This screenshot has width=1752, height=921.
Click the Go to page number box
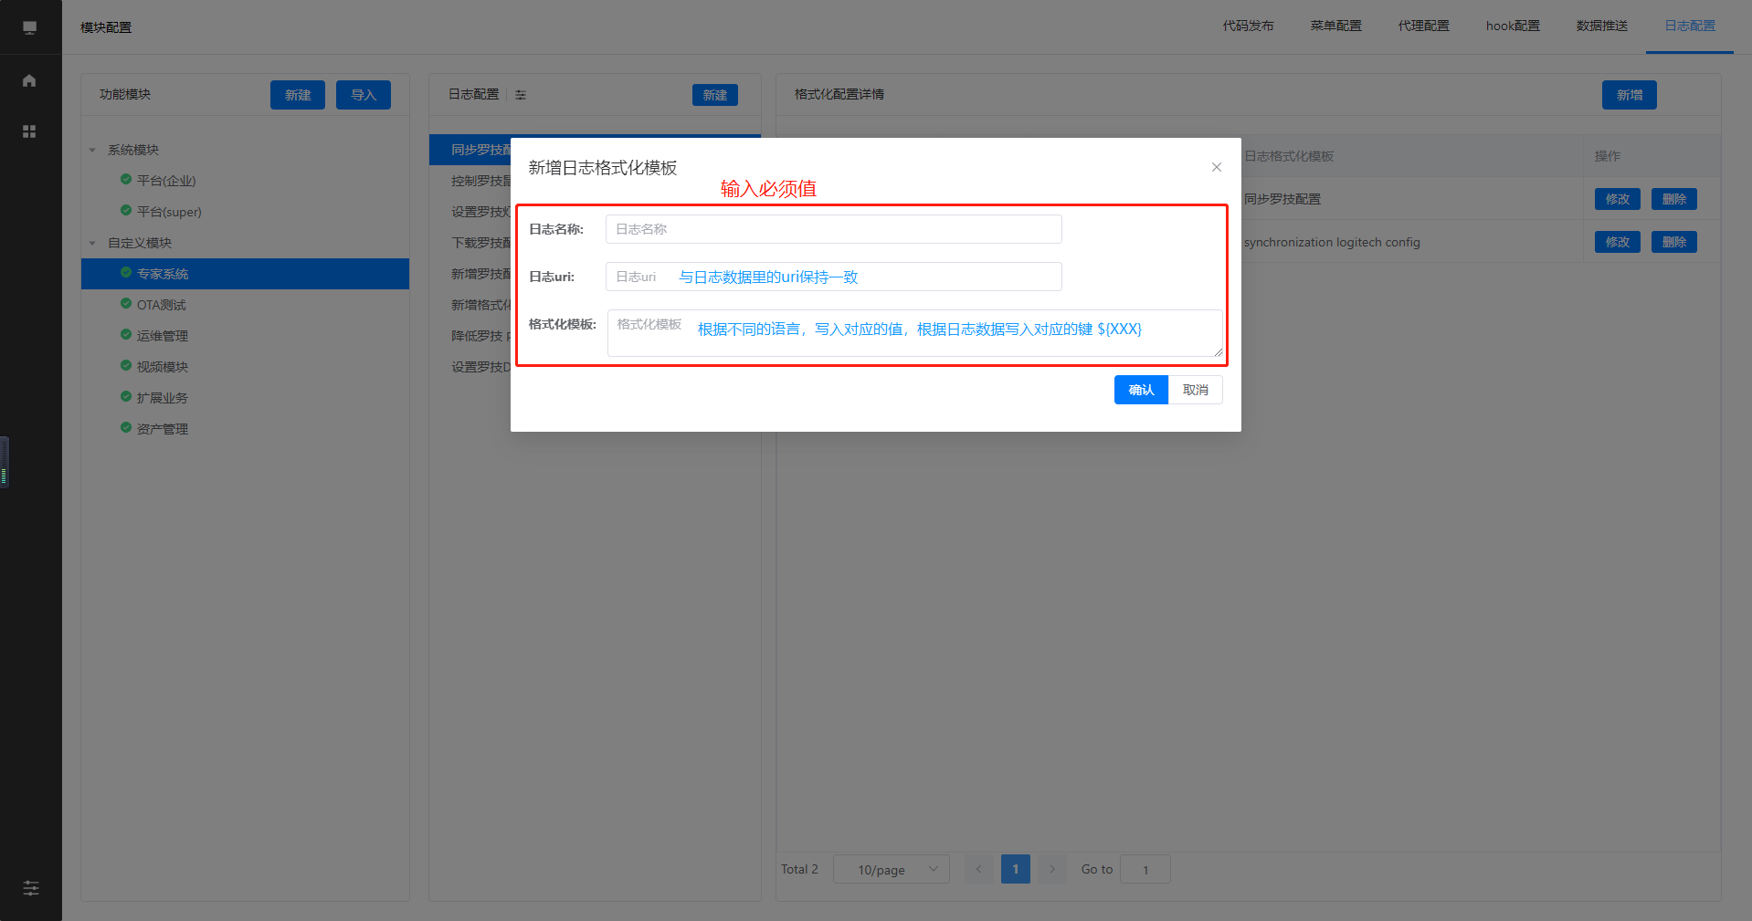pos(1145,869)
